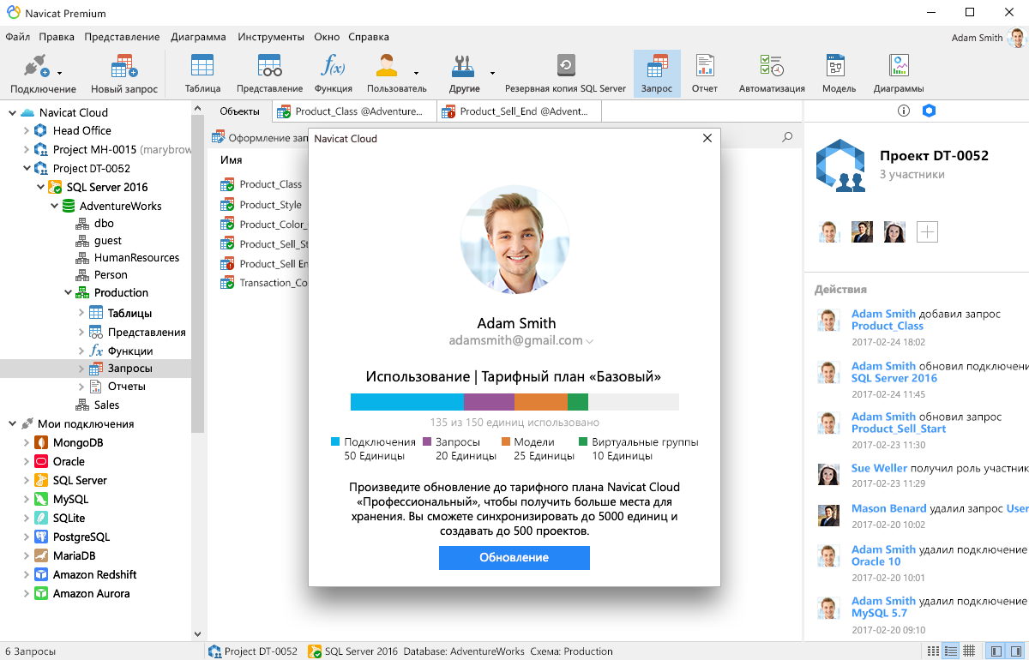Image resolution: width=1029 pixels, height=660 pixels.
Task: Switch to the Объекты tab
Action: coord(239,111)
